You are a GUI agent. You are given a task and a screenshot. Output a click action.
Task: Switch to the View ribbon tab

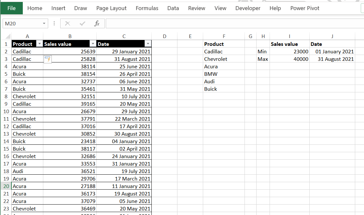pyautogui.click(x=220, y=8)
